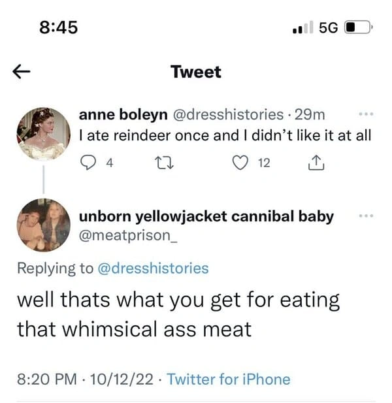Tap the battery icon in status bar
The height and width of the screenshot is (403, 392).
pos(357,27)
